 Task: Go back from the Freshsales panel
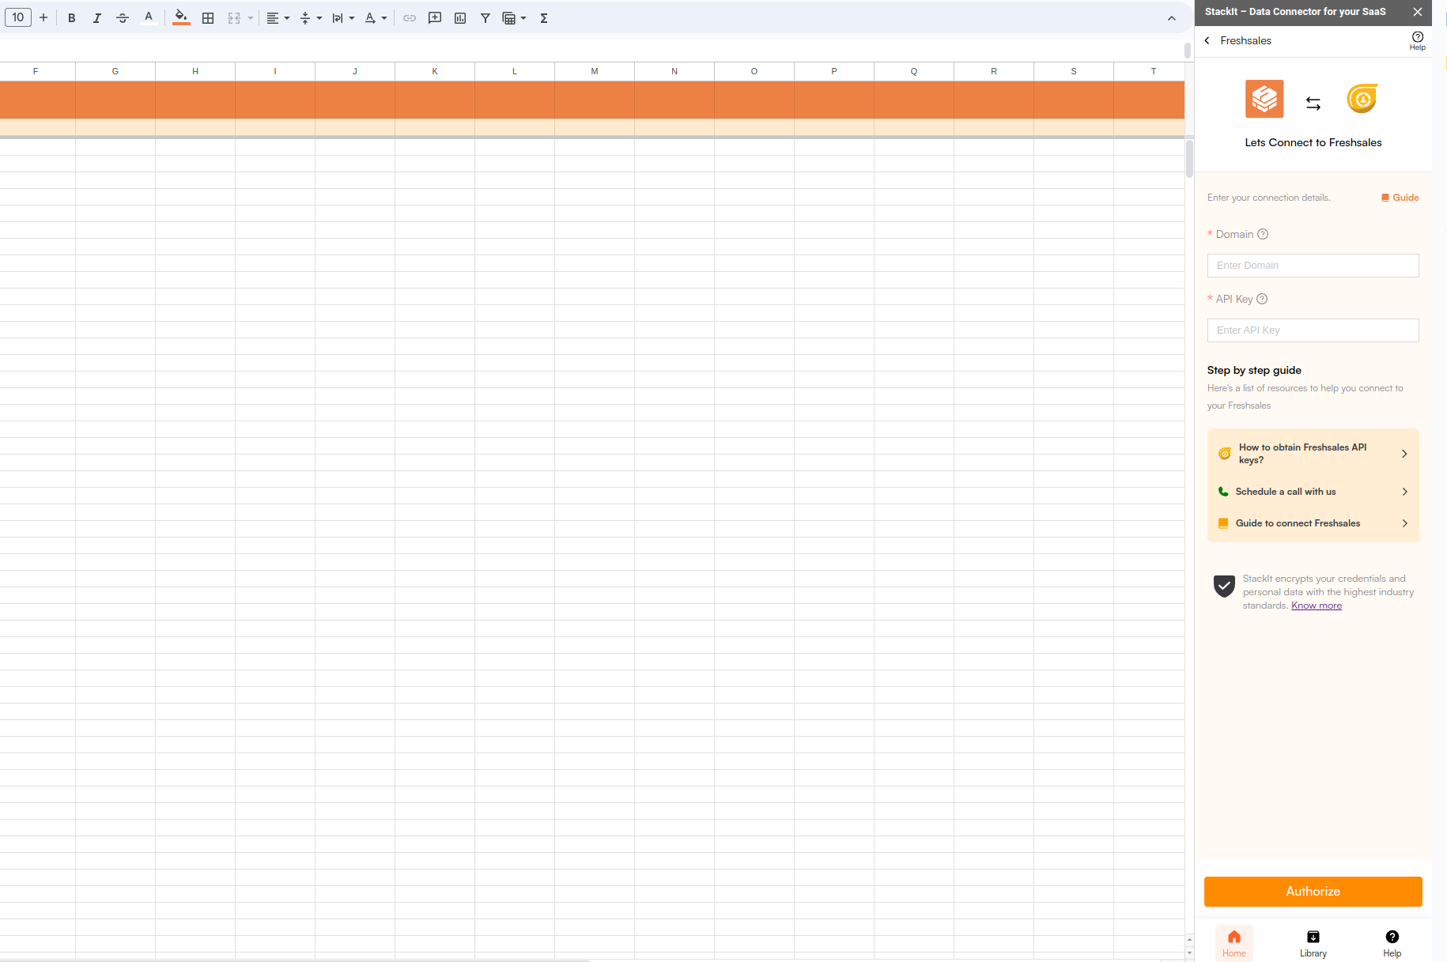(1207, 40)
